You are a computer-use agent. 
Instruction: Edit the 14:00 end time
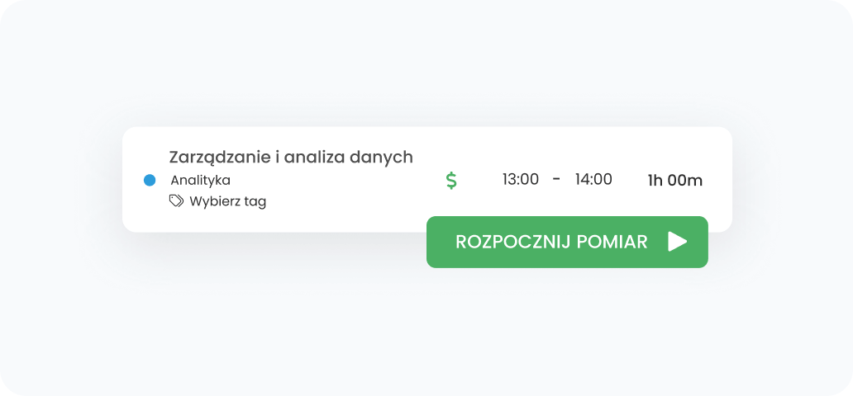tap(593, 179)
